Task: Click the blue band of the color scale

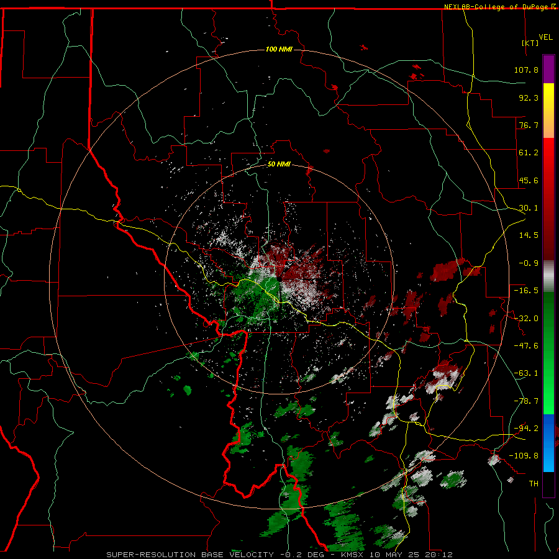Action: [x=548, y=443]
